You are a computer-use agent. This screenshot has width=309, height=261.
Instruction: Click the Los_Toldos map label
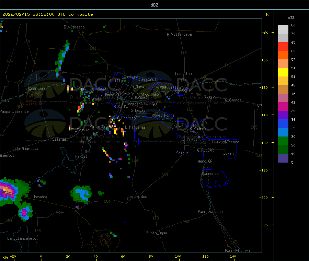(x=137, y=197)
